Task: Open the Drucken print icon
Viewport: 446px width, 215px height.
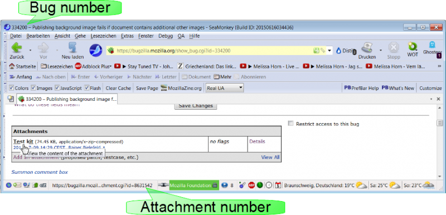Action: [x=367, y=51]
